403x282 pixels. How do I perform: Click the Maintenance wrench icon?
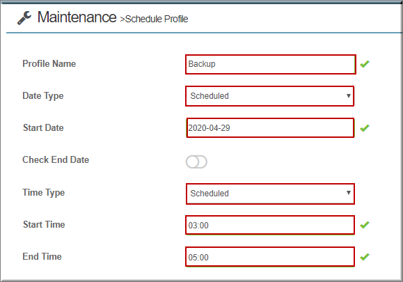click(x=24, y=18)
